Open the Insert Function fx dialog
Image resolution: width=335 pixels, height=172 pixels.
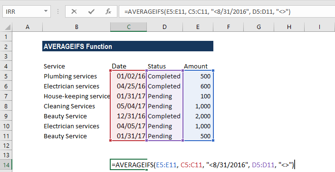pyautogui.click(x=108, y=11)
